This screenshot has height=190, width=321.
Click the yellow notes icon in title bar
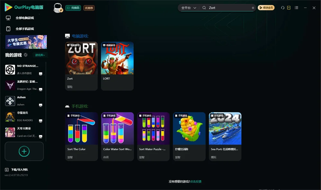pos(289,8)
